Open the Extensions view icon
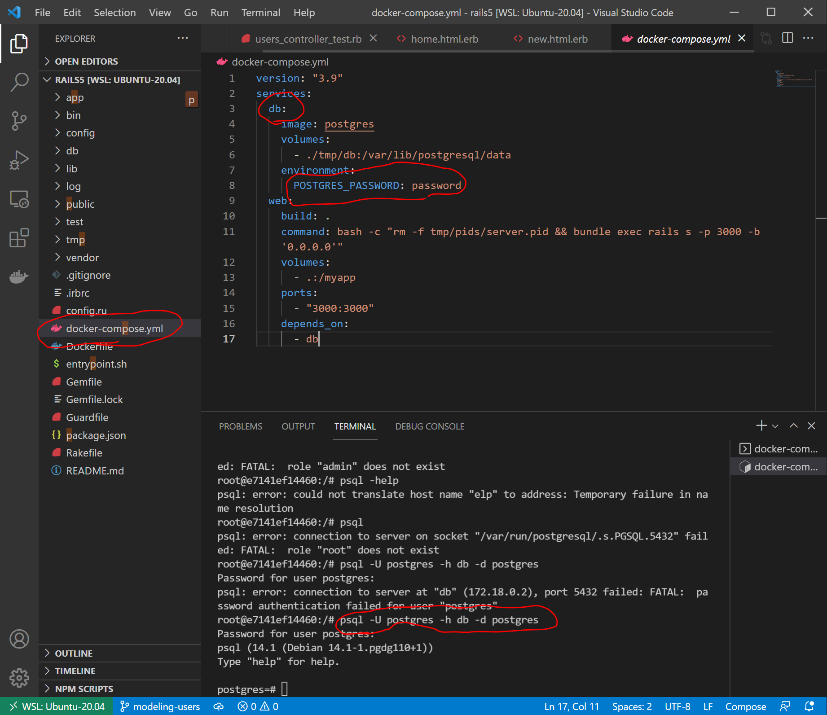827x715 pixels. [19, 237]
